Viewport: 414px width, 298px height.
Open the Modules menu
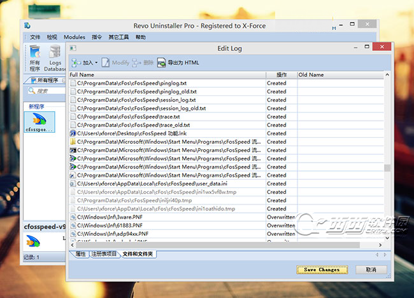point(75,37)
